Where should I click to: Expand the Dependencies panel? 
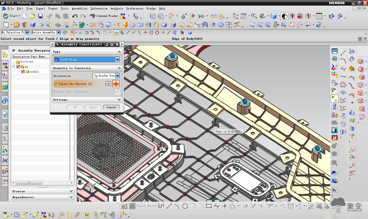(x=71, y=197)
